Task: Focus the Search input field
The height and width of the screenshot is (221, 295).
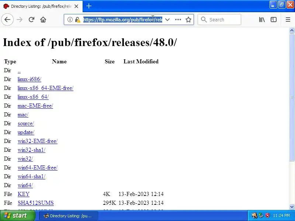Action: 219,20
